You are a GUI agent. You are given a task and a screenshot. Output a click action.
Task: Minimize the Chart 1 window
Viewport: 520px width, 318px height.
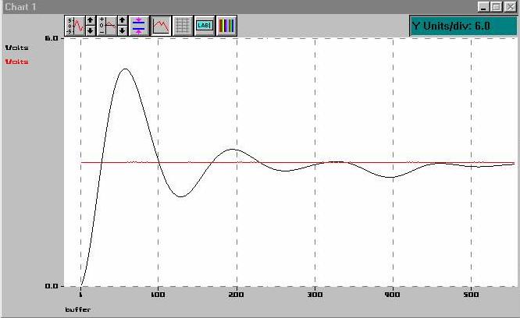pyautogui.click(x=483, y=7)
